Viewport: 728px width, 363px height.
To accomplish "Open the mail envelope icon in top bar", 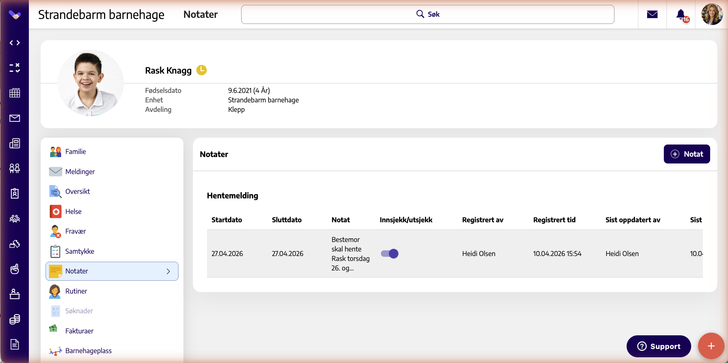I will click(x=652, y=14).
